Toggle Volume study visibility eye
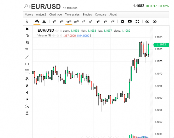The width and height of the screenshot is (174, 138). [54, 36]
